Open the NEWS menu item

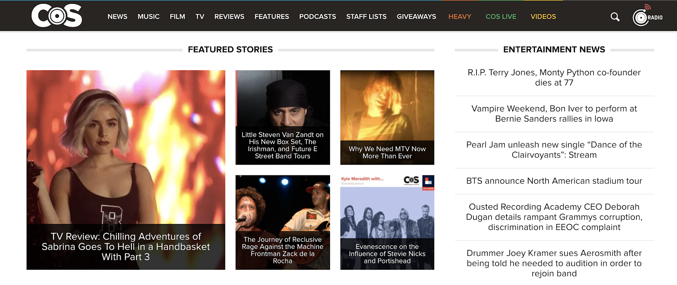pyautogui.click(x=117, y=17)
